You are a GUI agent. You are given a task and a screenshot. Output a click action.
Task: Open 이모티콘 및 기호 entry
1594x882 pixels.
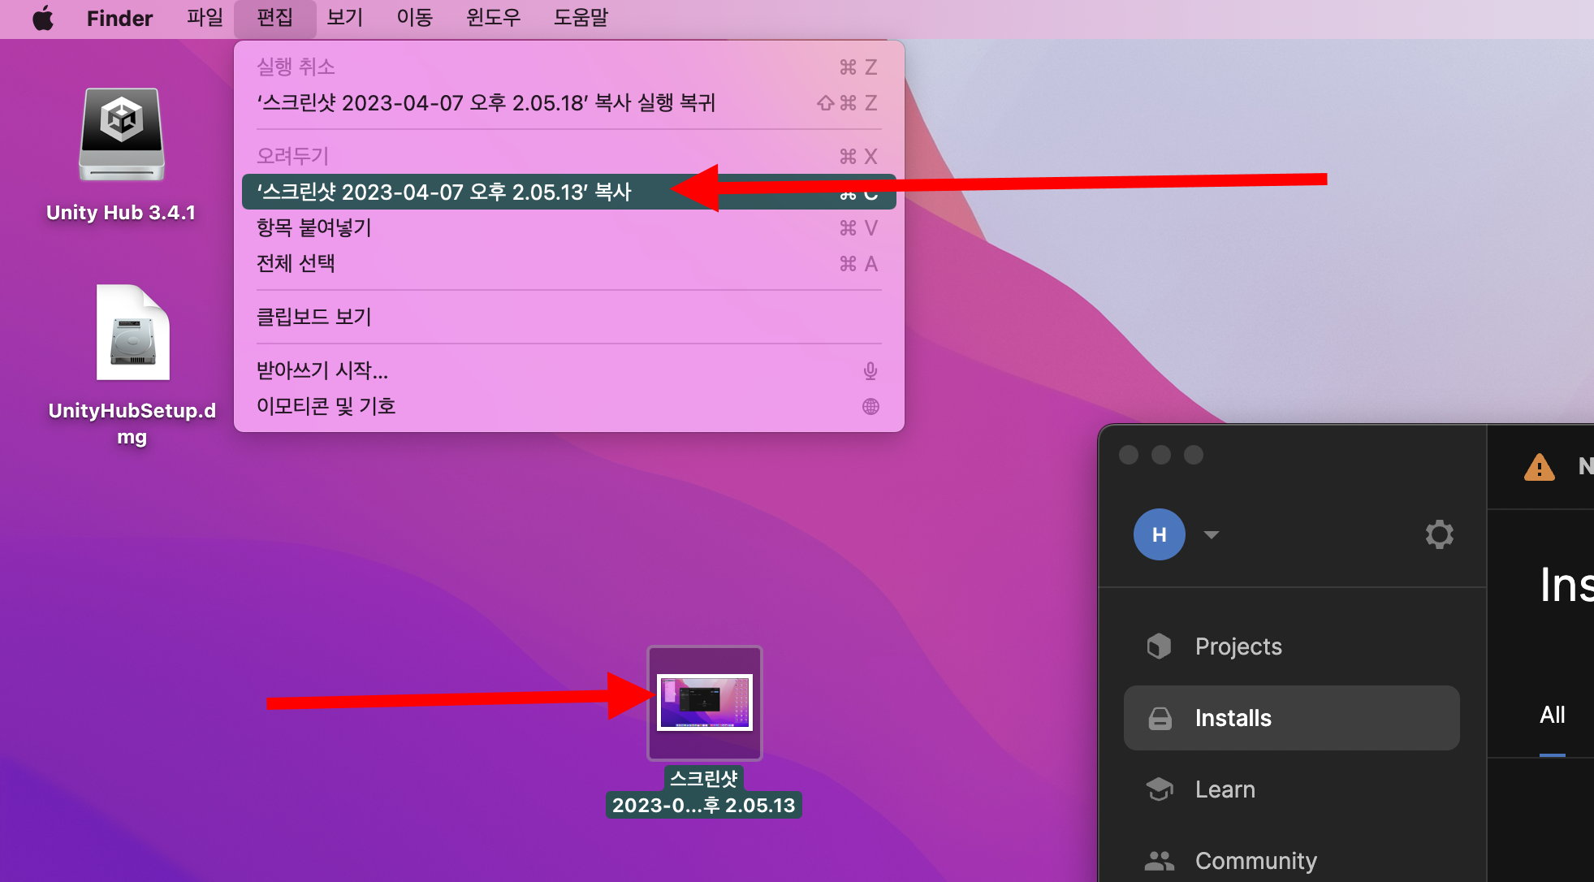(326, 406)
